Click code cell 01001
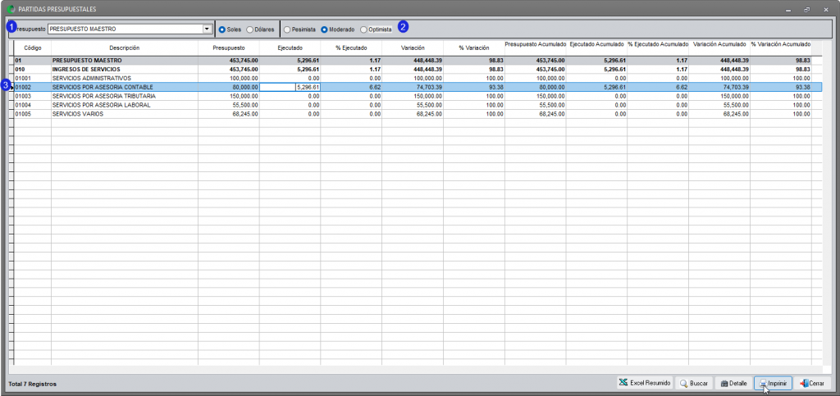Viewport: 840px width, 396px height. click(33, 78)
